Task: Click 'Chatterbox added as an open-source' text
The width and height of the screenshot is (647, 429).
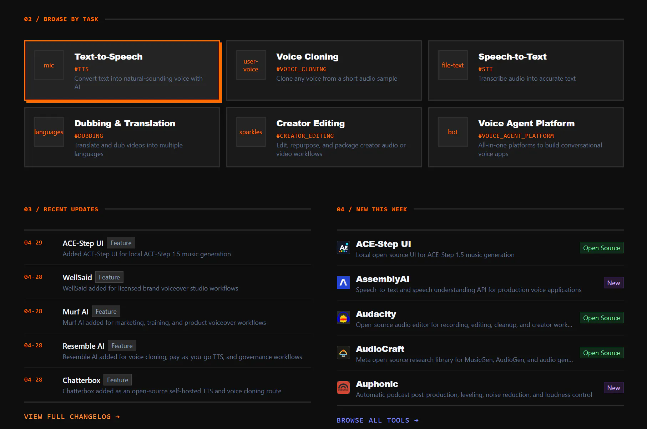Action: click(x=172, y=391)
